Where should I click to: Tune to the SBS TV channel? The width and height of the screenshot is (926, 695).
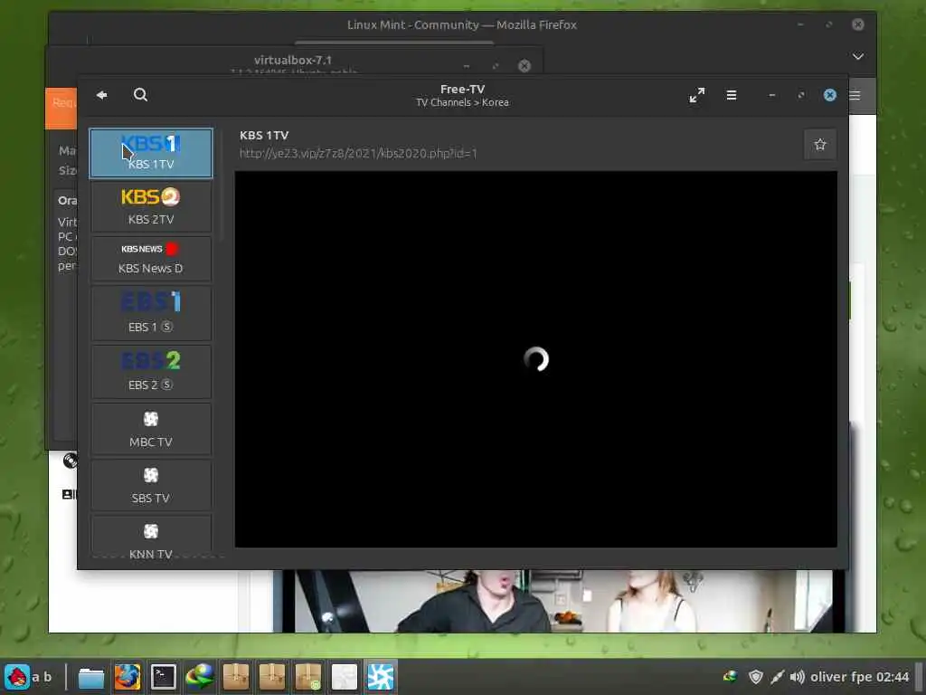[151, 485]
